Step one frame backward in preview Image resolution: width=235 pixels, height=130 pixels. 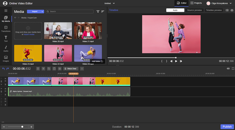click(171, 61)
